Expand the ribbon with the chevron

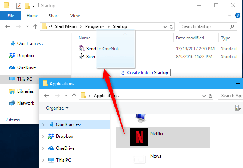(230, 15)
